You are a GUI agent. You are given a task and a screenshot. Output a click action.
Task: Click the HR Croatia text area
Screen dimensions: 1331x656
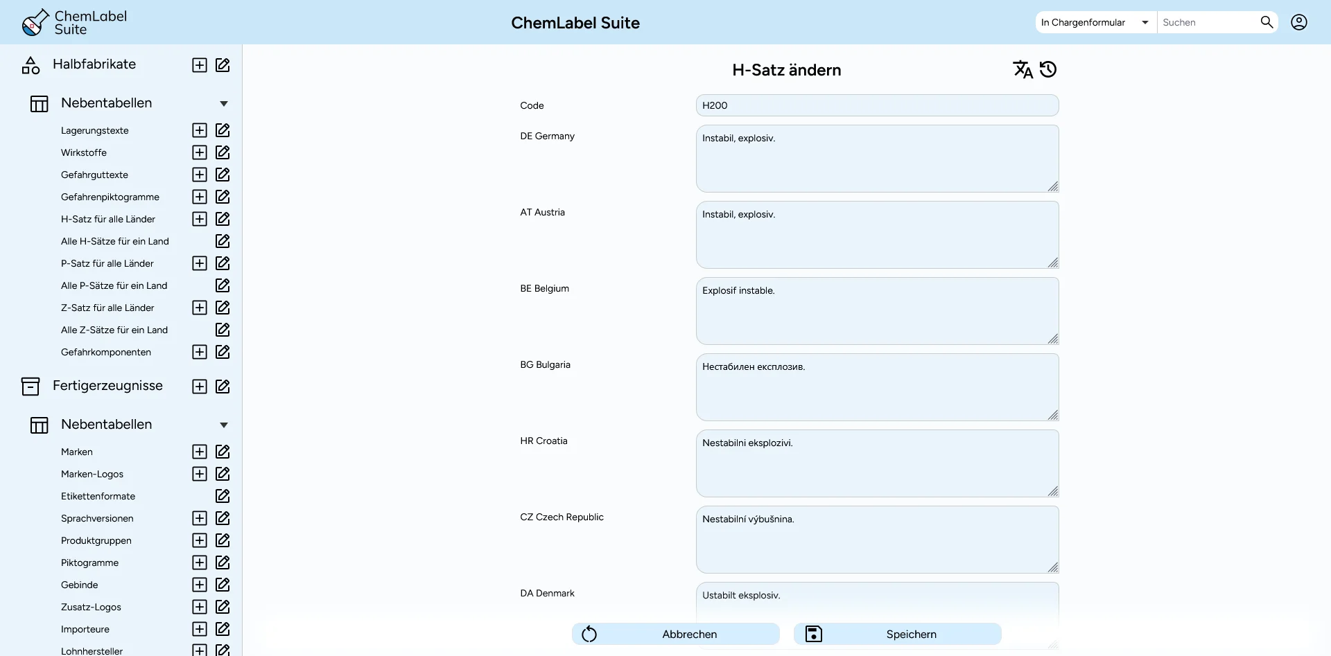point(877,463)
